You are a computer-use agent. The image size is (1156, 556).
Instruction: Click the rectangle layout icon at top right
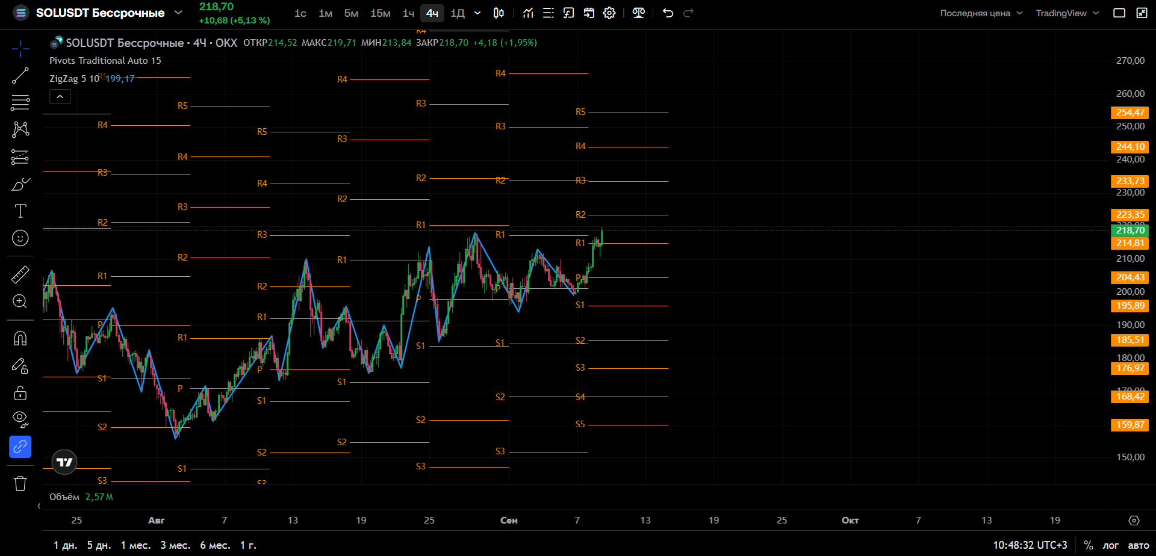tap(1119, 13)
